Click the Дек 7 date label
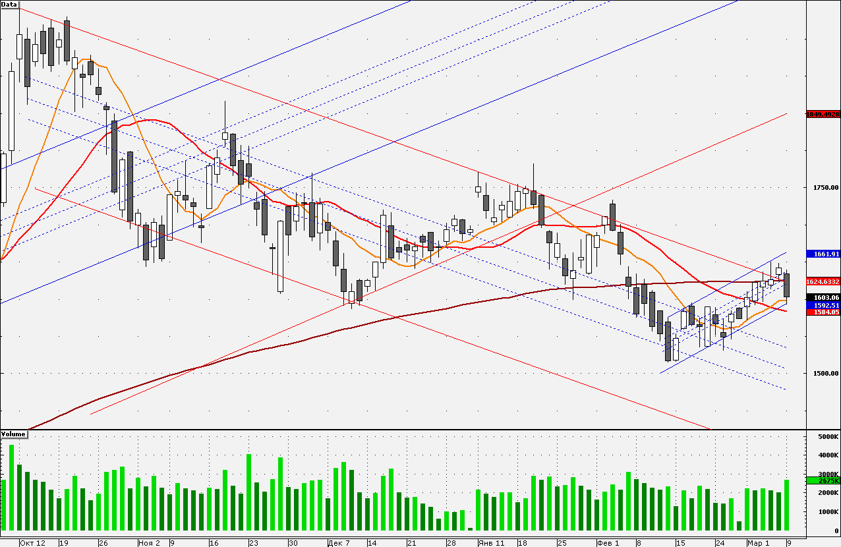 click(x=339, y=543)
